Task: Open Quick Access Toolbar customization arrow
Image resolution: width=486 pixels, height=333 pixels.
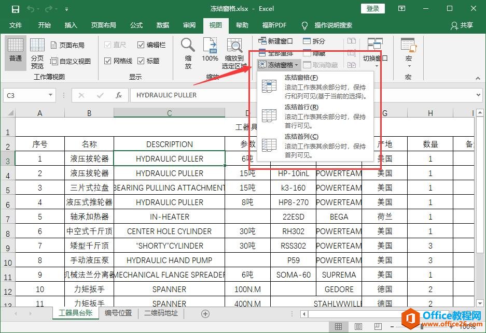Action: (66, 9)
